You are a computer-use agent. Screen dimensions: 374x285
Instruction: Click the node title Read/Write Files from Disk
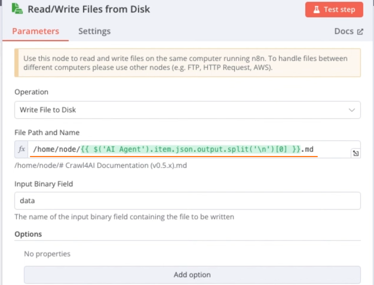click(88, 9)
